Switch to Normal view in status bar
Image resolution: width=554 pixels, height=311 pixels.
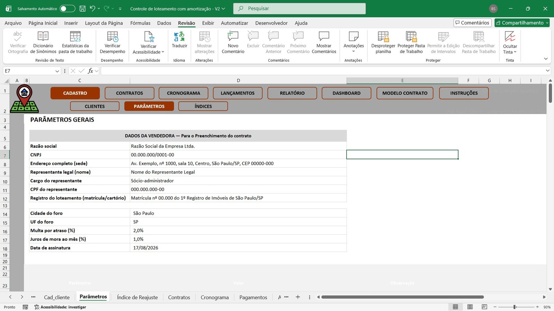(455, 307)
